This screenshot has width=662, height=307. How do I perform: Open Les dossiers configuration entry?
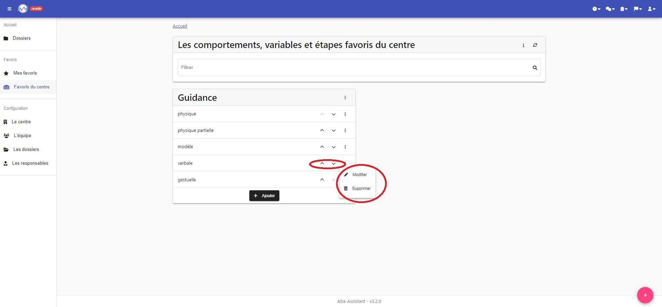(28, 150)
